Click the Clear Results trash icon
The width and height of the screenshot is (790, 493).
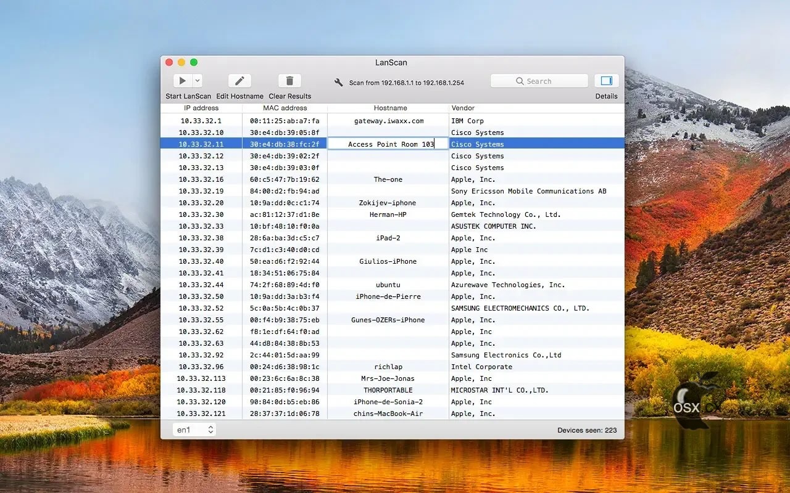coord(289,81)
